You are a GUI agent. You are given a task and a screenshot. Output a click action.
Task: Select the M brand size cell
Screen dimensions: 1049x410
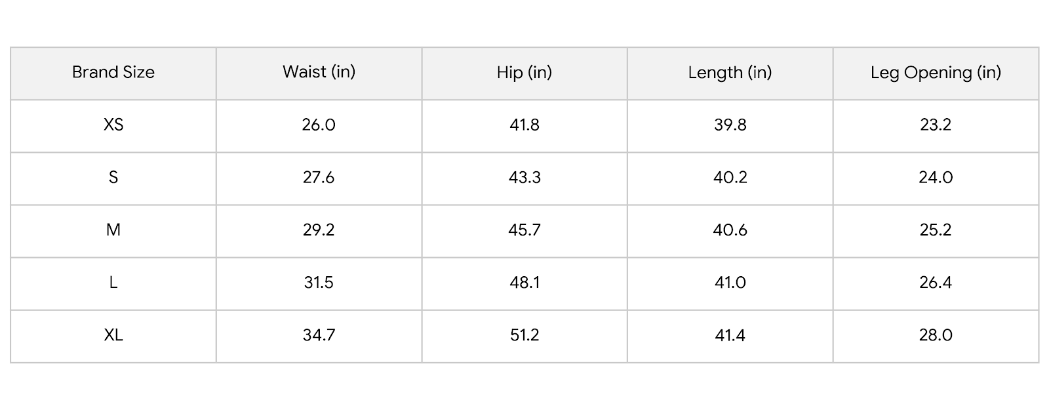(x=113, y=230)
